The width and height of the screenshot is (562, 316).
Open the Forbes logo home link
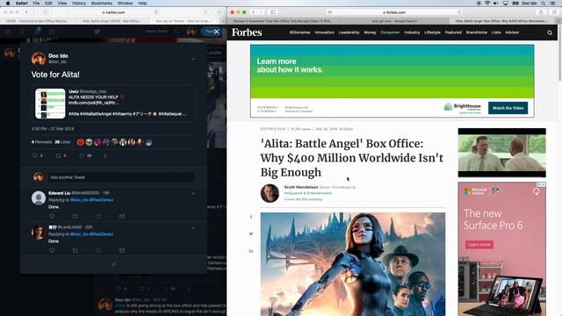(x=247, y=32)
